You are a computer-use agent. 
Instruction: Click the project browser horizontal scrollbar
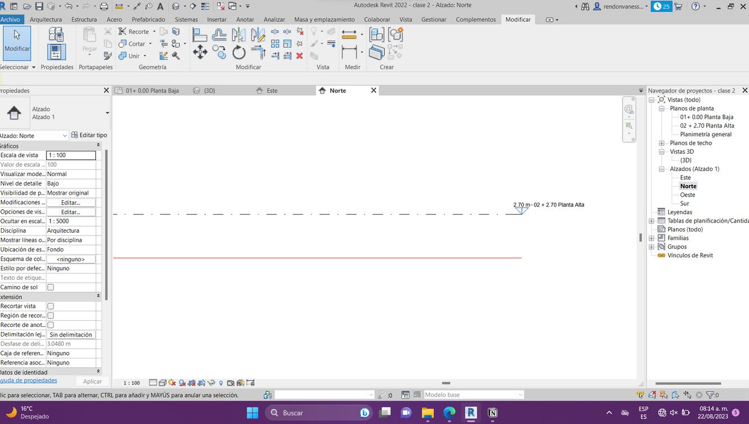tap(688, 384)
